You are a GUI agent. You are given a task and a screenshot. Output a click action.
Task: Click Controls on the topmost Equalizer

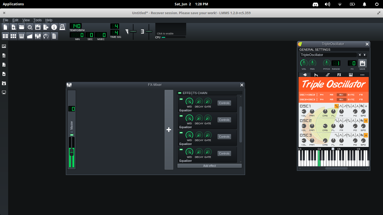pos(224,103)
